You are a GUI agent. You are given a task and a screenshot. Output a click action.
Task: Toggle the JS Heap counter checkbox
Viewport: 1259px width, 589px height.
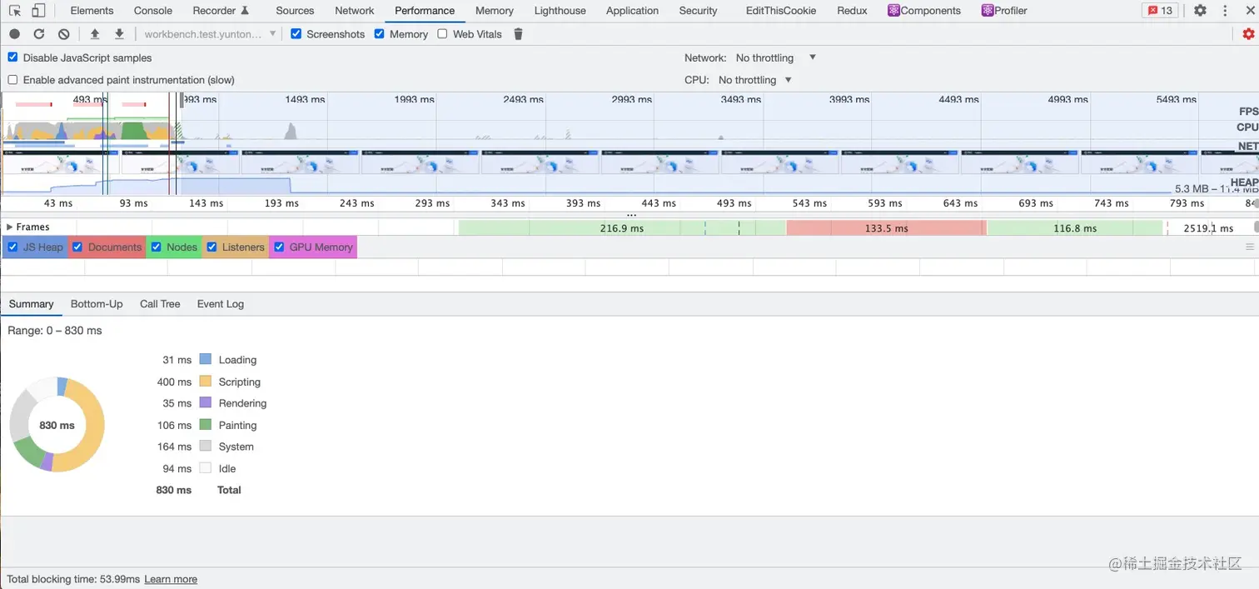[x=12, y=247]
